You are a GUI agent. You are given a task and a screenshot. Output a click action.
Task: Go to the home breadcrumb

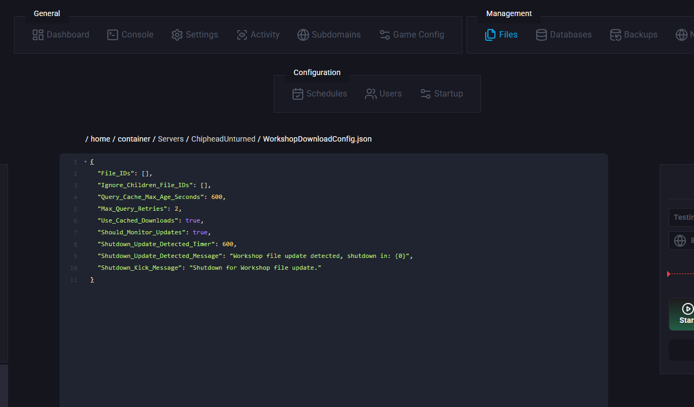(100, 139)
